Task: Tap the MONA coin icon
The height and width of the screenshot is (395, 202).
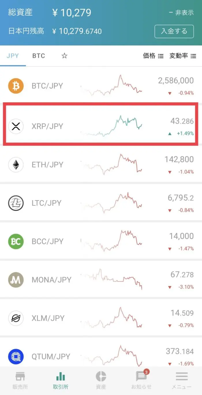Action: pos(16,280)
